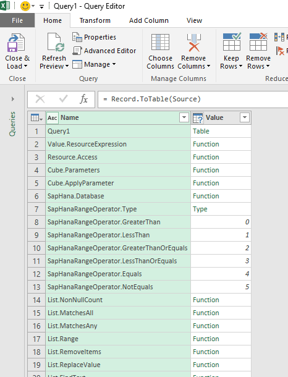288x377 pixels.
Task: Select the List.MatchesAny cell
Action: (118, 326)
